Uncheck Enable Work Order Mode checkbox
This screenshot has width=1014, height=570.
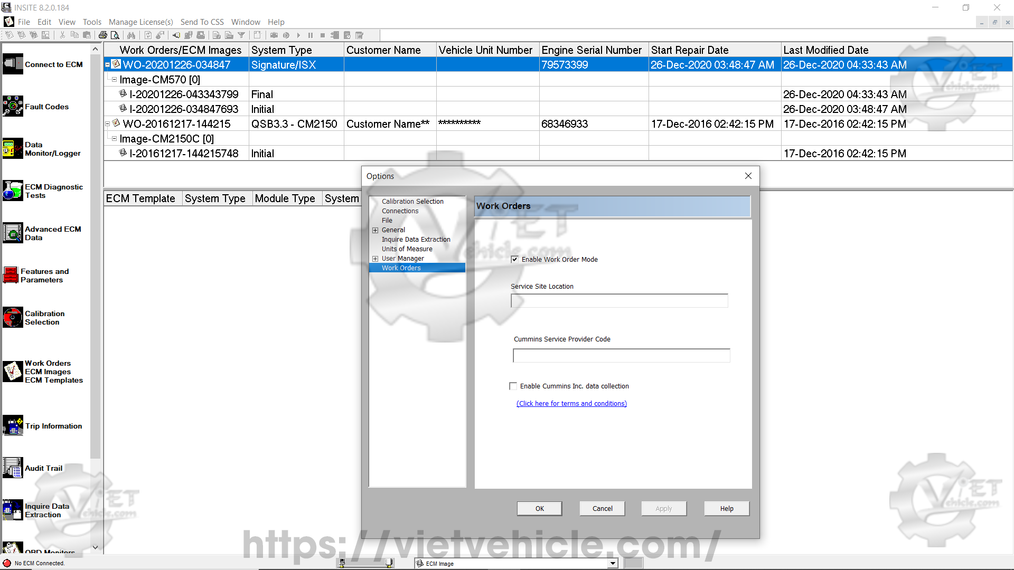click(514, 259)
